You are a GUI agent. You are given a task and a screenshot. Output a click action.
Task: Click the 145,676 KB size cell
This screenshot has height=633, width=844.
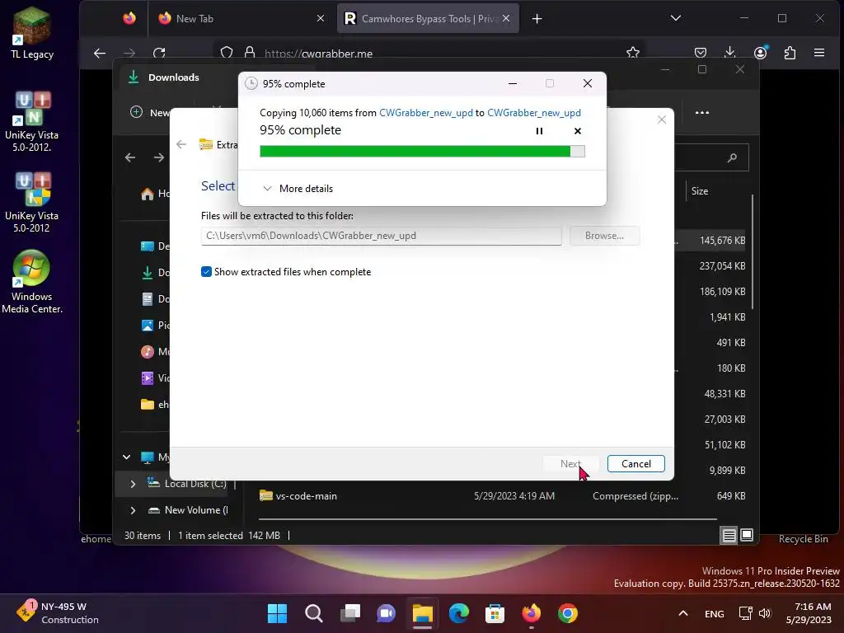[722, 240]
